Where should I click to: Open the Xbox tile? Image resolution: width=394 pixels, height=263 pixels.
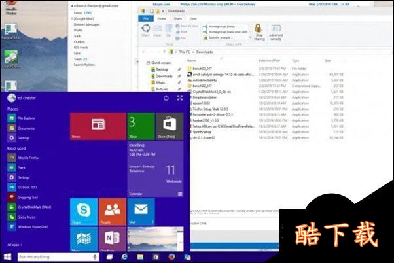point(141,126)
